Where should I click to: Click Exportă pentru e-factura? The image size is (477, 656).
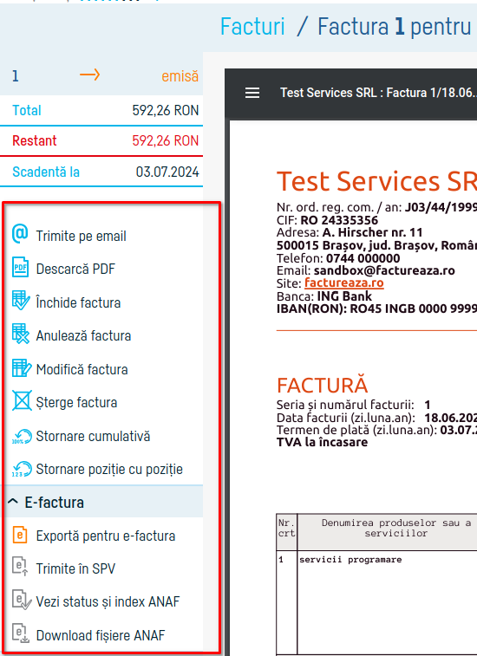(106, 536)
